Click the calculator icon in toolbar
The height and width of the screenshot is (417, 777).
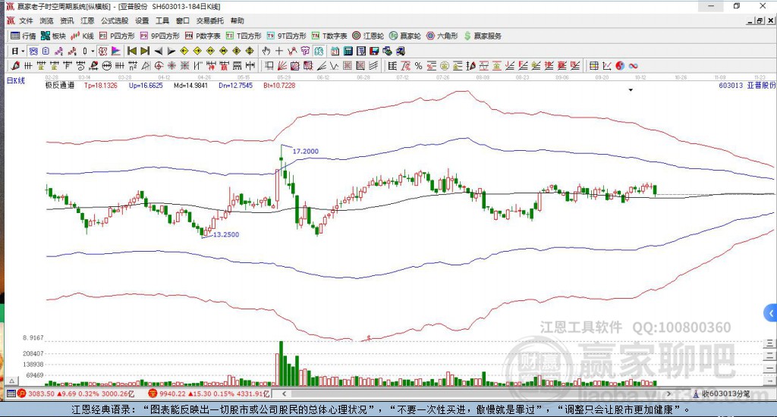point(348,51)
